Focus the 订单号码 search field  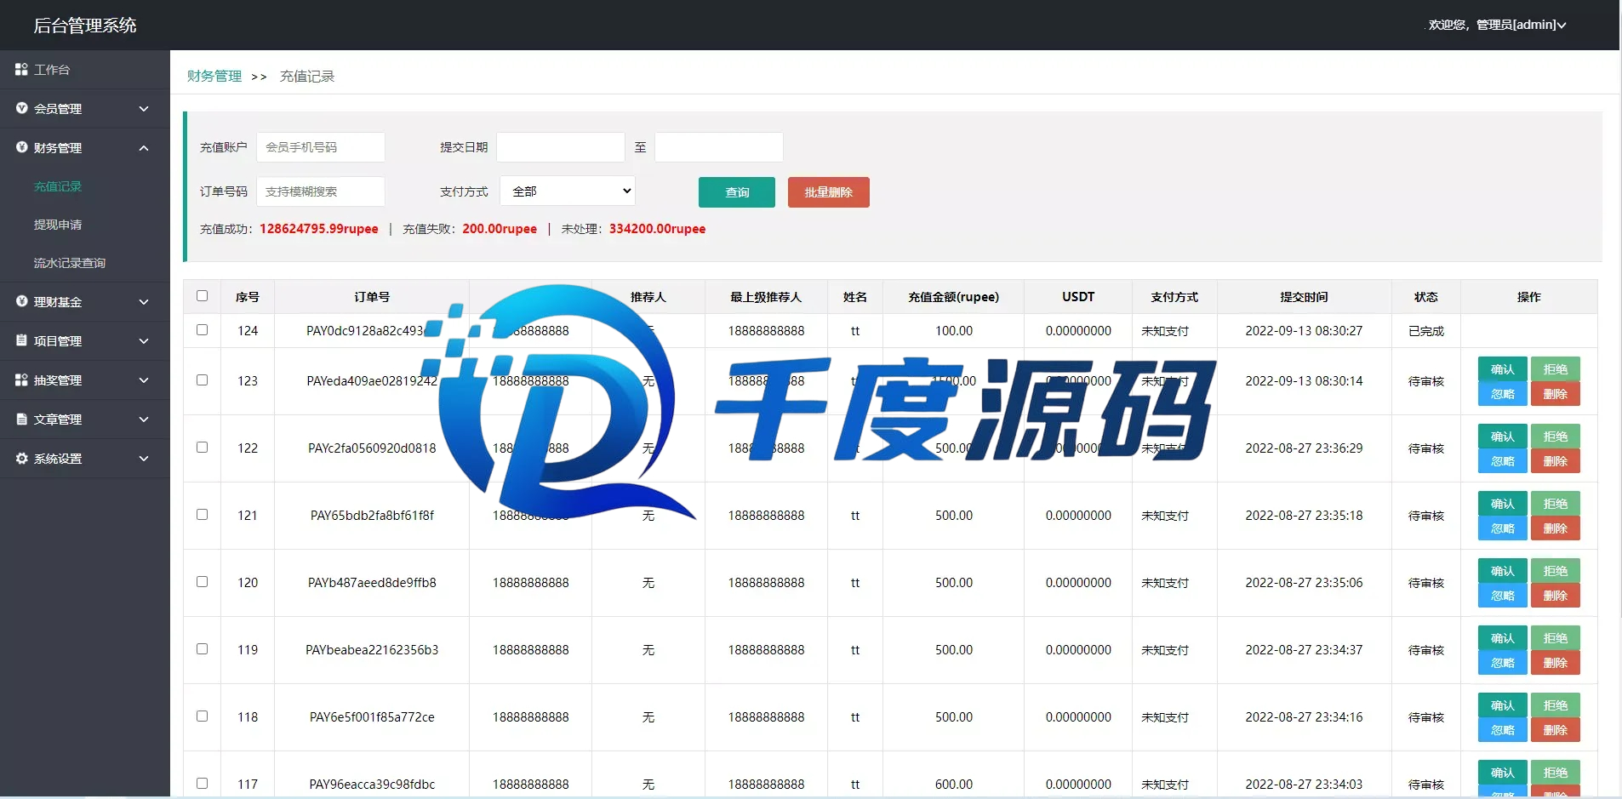click(x=321, y=191)
